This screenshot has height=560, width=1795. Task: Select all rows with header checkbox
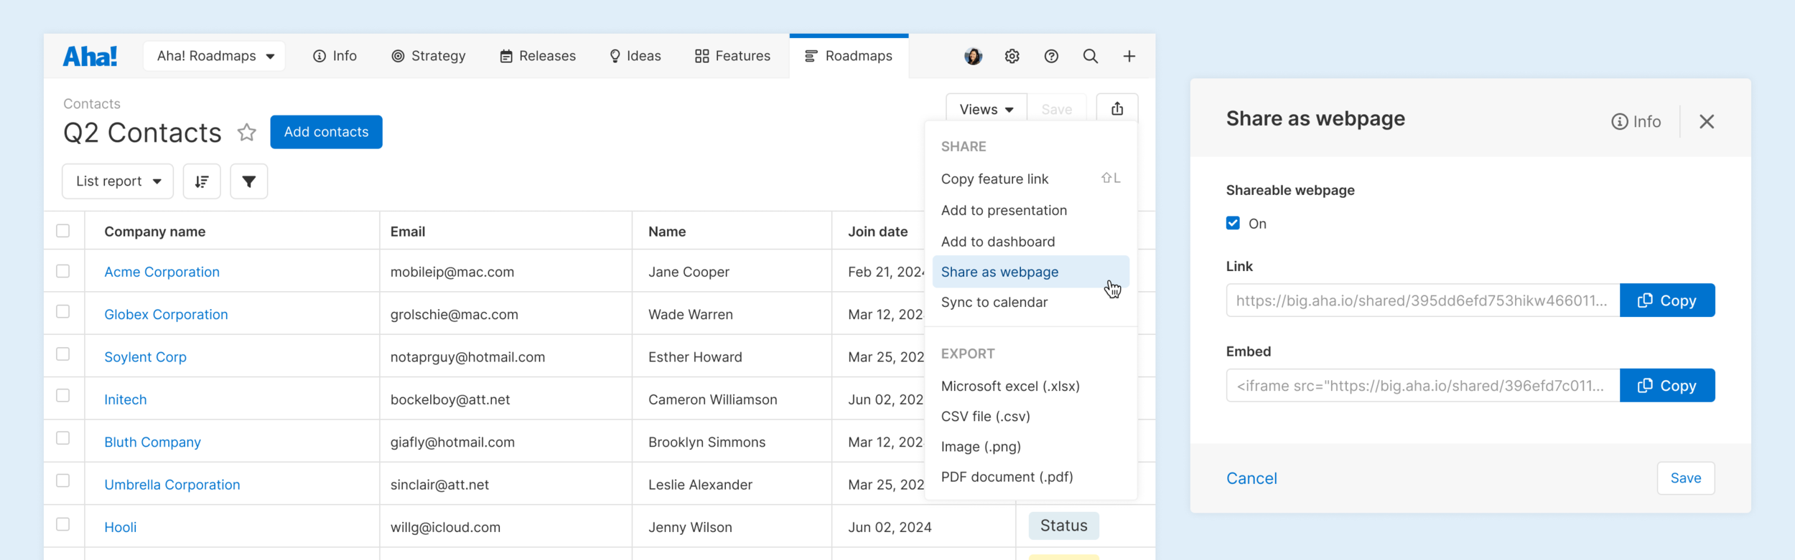[63, 231]
